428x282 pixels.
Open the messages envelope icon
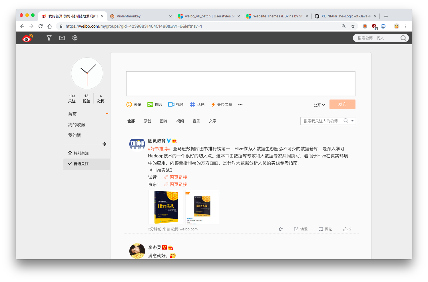(62, 38)
